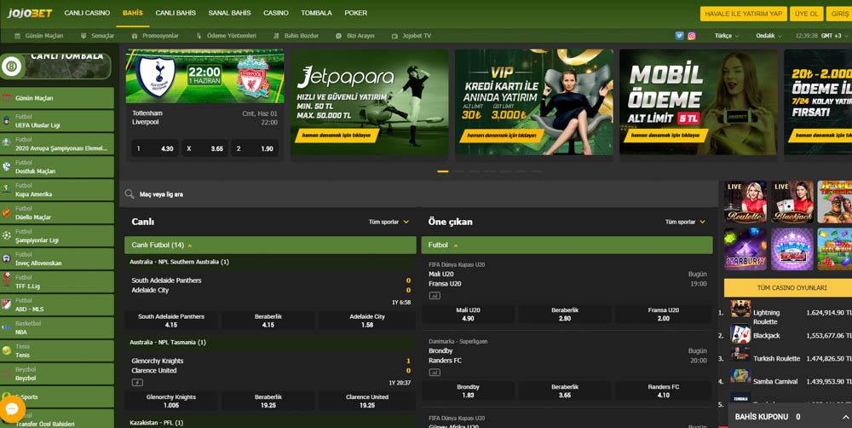Select Şampiyonlar Ligi in sidebar

pyautogui.click(x=57, y=236)
